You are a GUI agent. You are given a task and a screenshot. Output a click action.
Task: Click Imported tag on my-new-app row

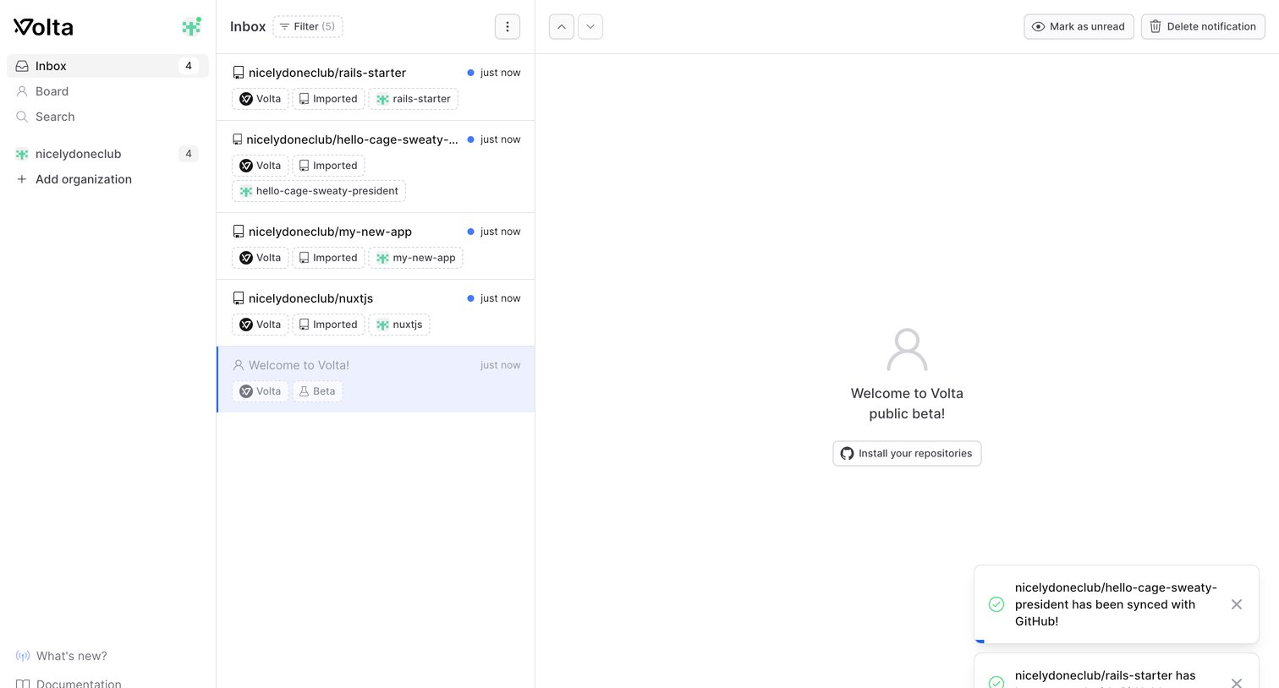pyautogui.click(x=328, y=258)
